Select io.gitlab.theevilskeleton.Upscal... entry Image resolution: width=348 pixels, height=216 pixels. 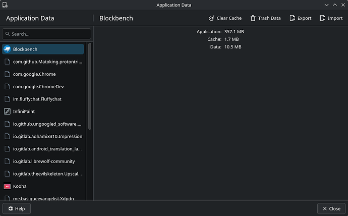click(43, 174)
